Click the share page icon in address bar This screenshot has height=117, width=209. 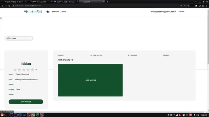185,6
